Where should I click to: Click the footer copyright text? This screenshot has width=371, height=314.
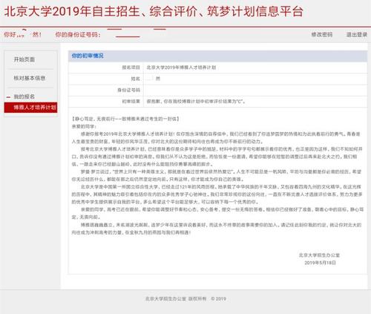[x=185, y=298]
